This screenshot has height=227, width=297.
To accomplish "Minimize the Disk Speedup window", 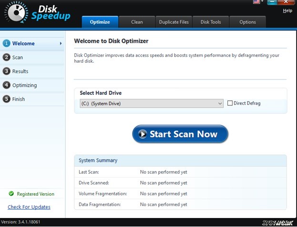I will pyautogui.click(x=272, y=2).
